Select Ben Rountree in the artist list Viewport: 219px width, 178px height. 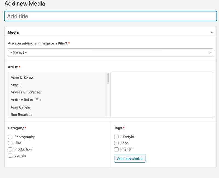[x=22, y=114]
